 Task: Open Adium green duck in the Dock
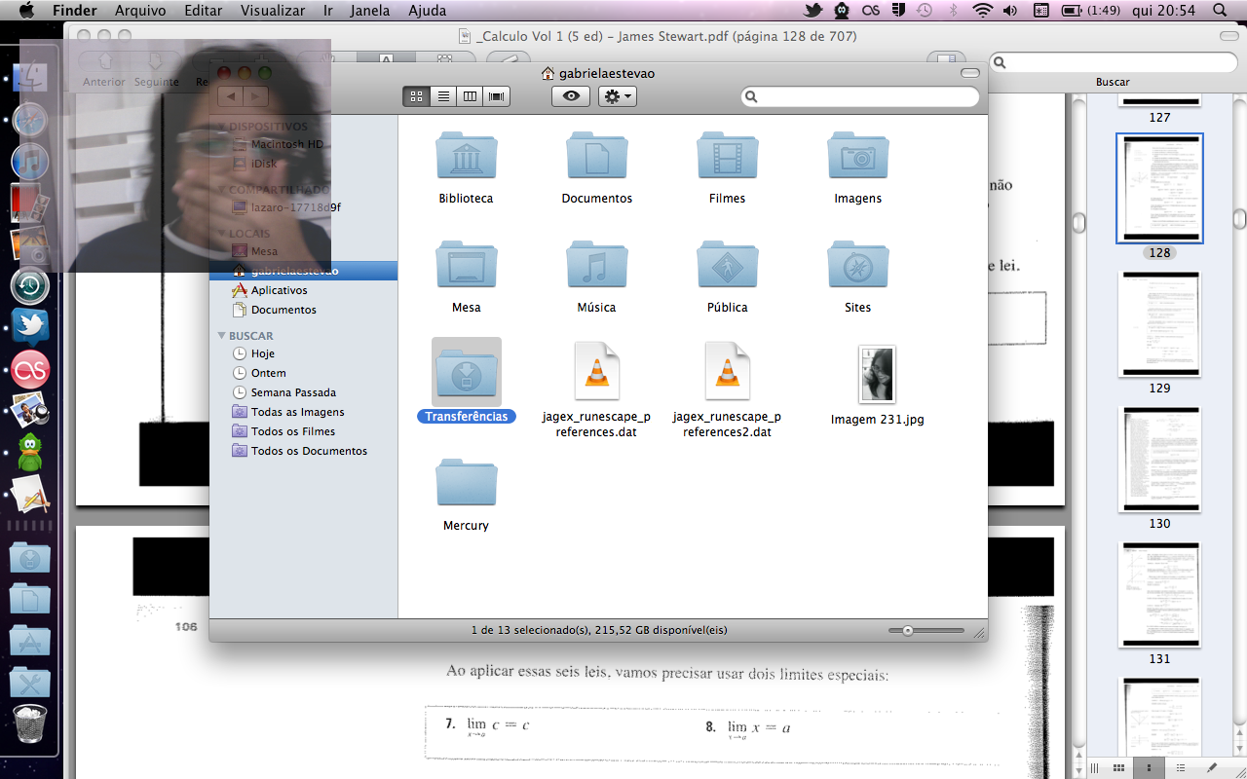(x=30, y=452)
